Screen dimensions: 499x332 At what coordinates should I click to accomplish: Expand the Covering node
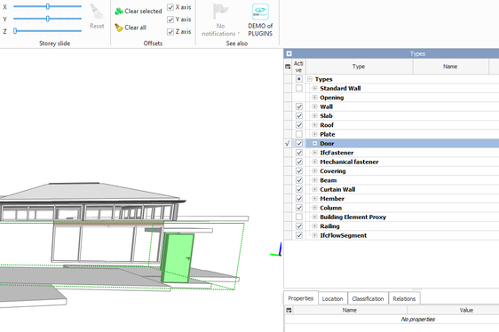[x=314, y=171]
